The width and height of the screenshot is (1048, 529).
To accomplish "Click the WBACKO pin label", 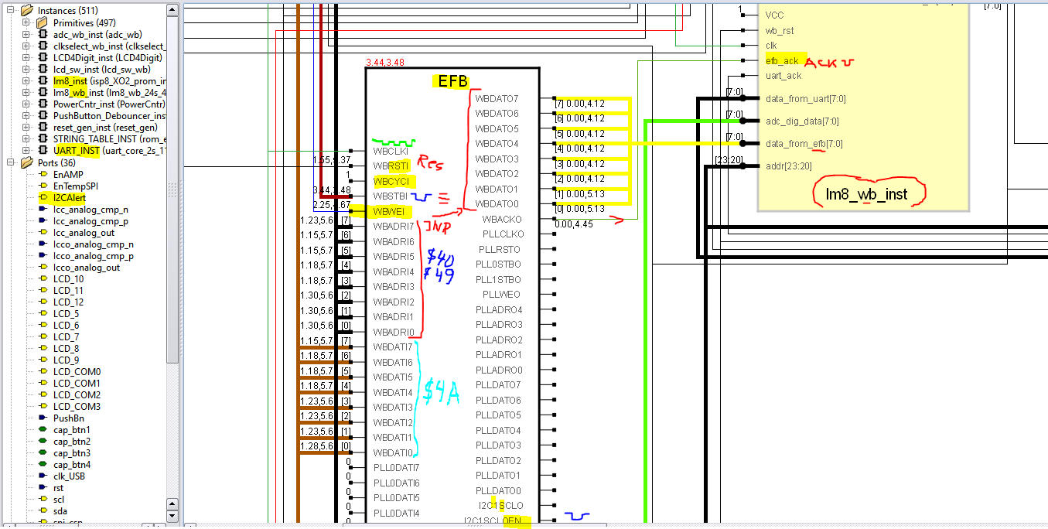I will [x=501, y=220].
